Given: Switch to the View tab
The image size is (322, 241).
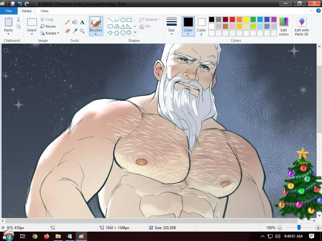Looking at the screenshot, I should click(x=44, y=11).
